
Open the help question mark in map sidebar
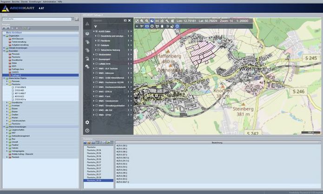[87, 131]
